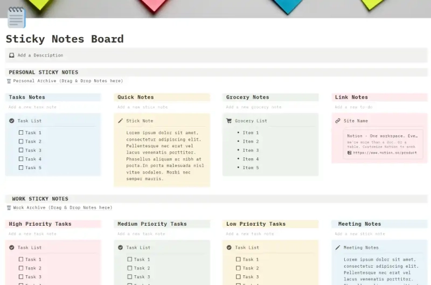Click the page cover image
This screenshot has height=285, width=431.
[x=215, y=9]
